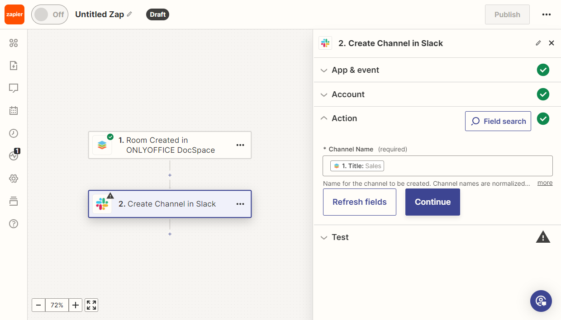Open the help question mark icon
This screenshot has width=561, height=320.
tap(14, 224)
